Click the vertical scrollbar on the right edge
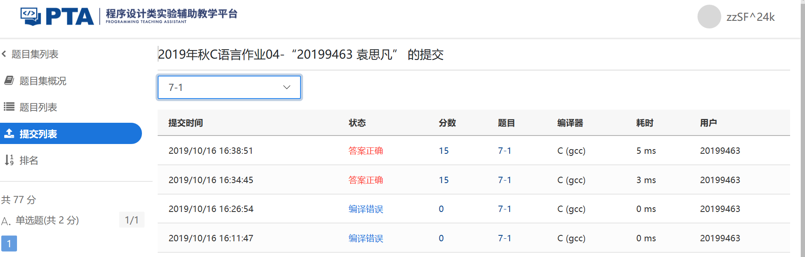This screenshot has width=805, height=257. [802, 127]
